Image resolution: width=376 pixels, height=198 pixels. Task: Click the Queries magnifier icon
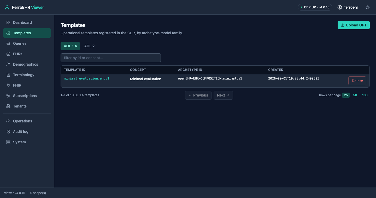(8, 43)
